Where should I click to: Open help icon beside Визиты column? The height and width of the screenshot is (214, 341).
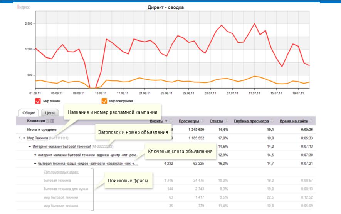171,121
